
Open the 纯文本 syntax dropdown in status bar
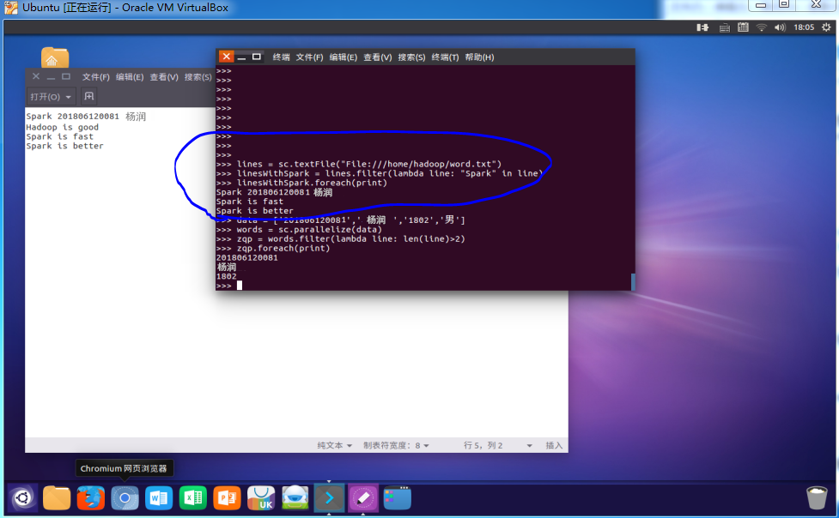coord(334,445)
